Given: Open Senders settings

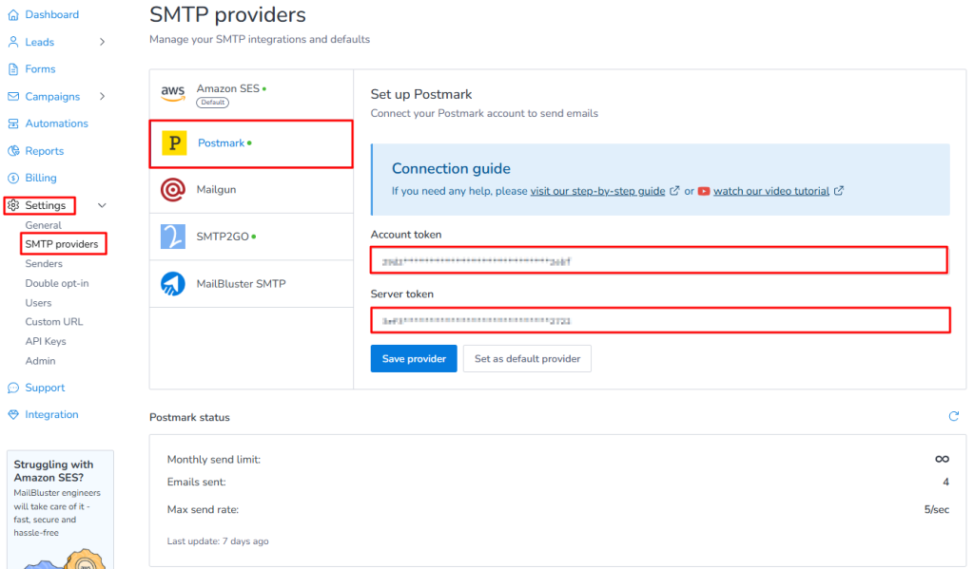Looking at the screenshot, I should click(x=44, y=264).
